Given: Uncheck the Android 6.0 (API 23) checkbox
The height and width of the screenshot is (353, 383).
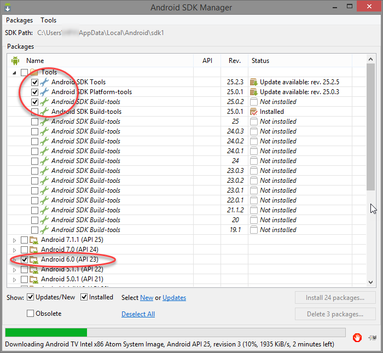Looking at the screenshot, I should tap(24, 259).
